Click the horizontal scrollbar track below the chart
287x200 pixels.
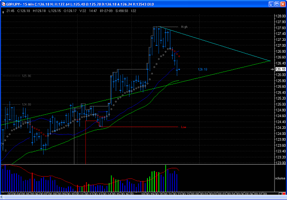tap(145, 197)
